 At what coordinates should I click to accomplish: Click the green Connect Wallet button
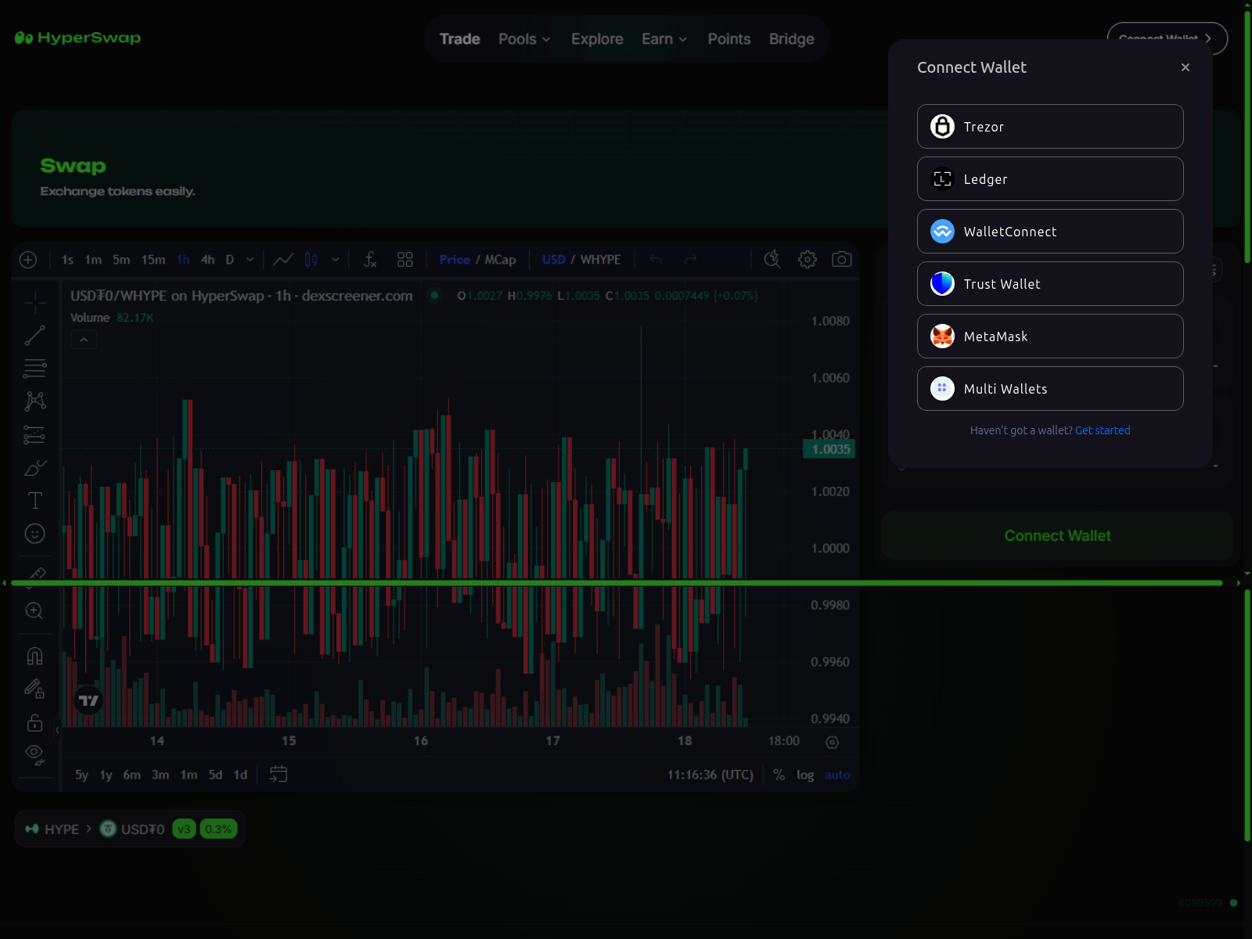pos(1057,536)
